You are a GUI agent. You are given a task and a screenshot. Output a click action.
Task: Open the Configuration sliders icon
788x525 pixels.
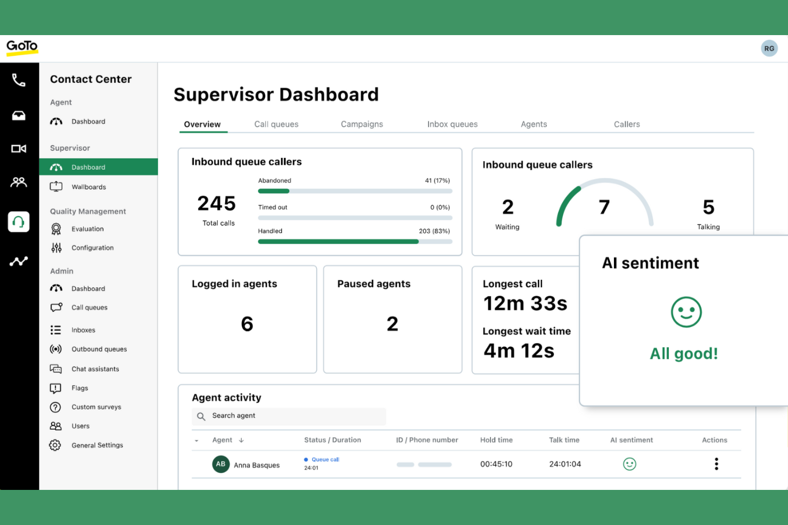[56, 247]
